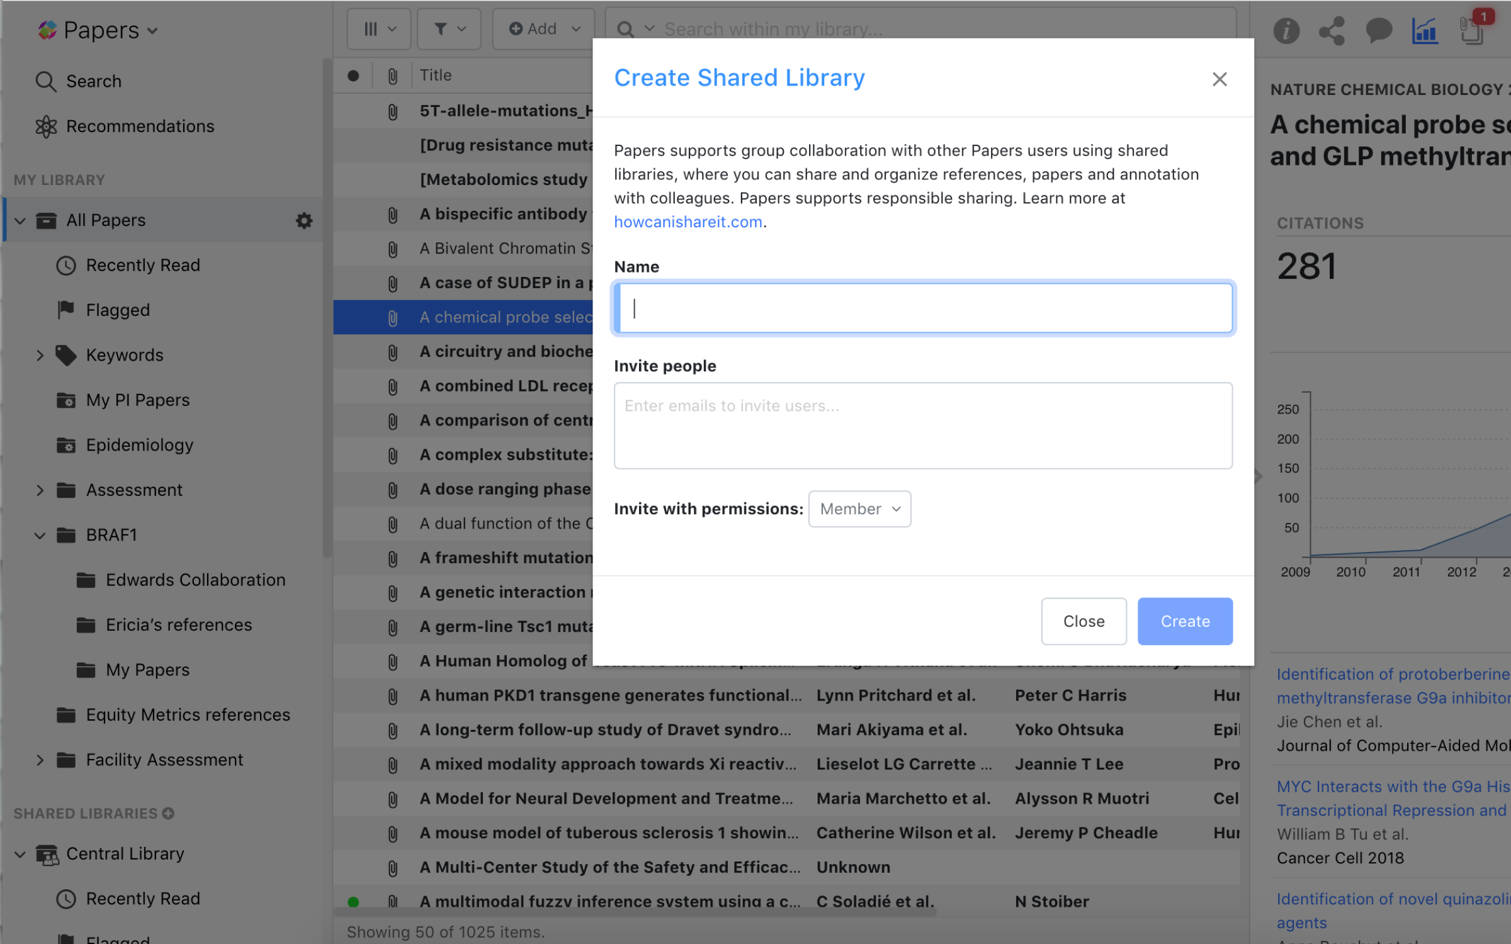Select the Flagged library item
The width and height of the screenshot is (1511, 944).
click(118, 310)
